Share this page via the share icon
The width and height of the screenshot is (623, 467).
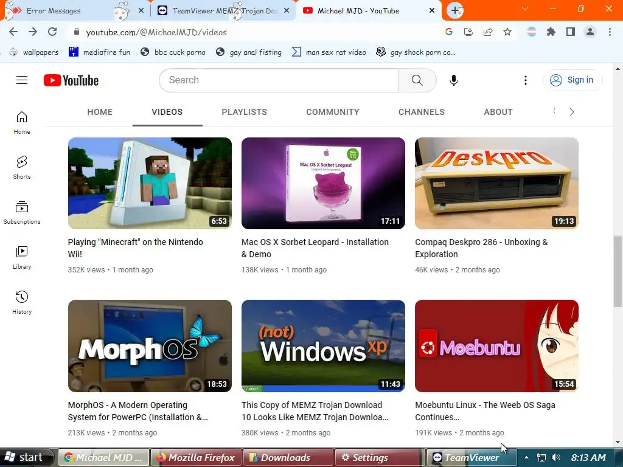pyautogui.click(x=488, y=32)
